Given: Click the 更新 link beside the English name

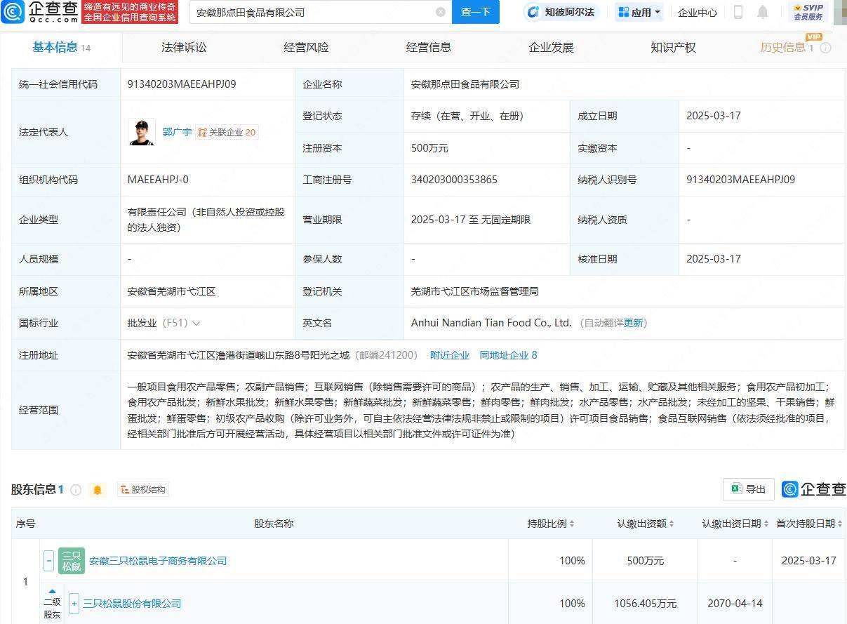Looking at the screenshot, I should (634, 323).
